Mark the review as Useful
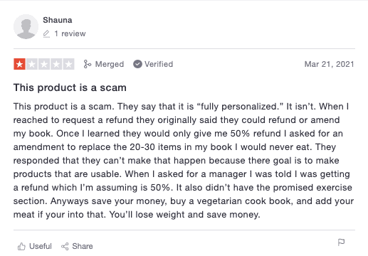 pyautogui.click(x=41, y=246)
